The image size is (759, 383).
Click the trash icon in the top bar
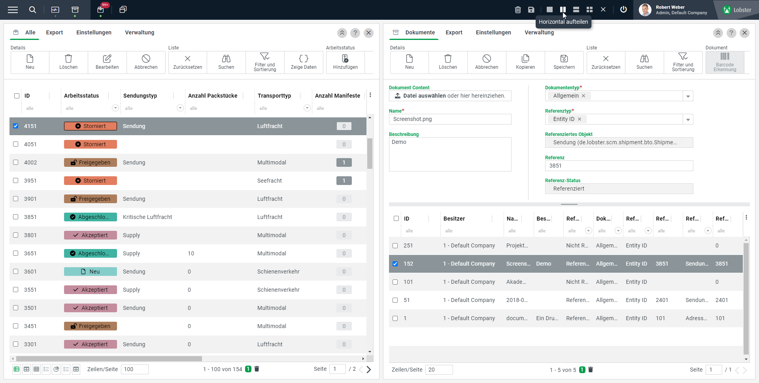point(518,9)
